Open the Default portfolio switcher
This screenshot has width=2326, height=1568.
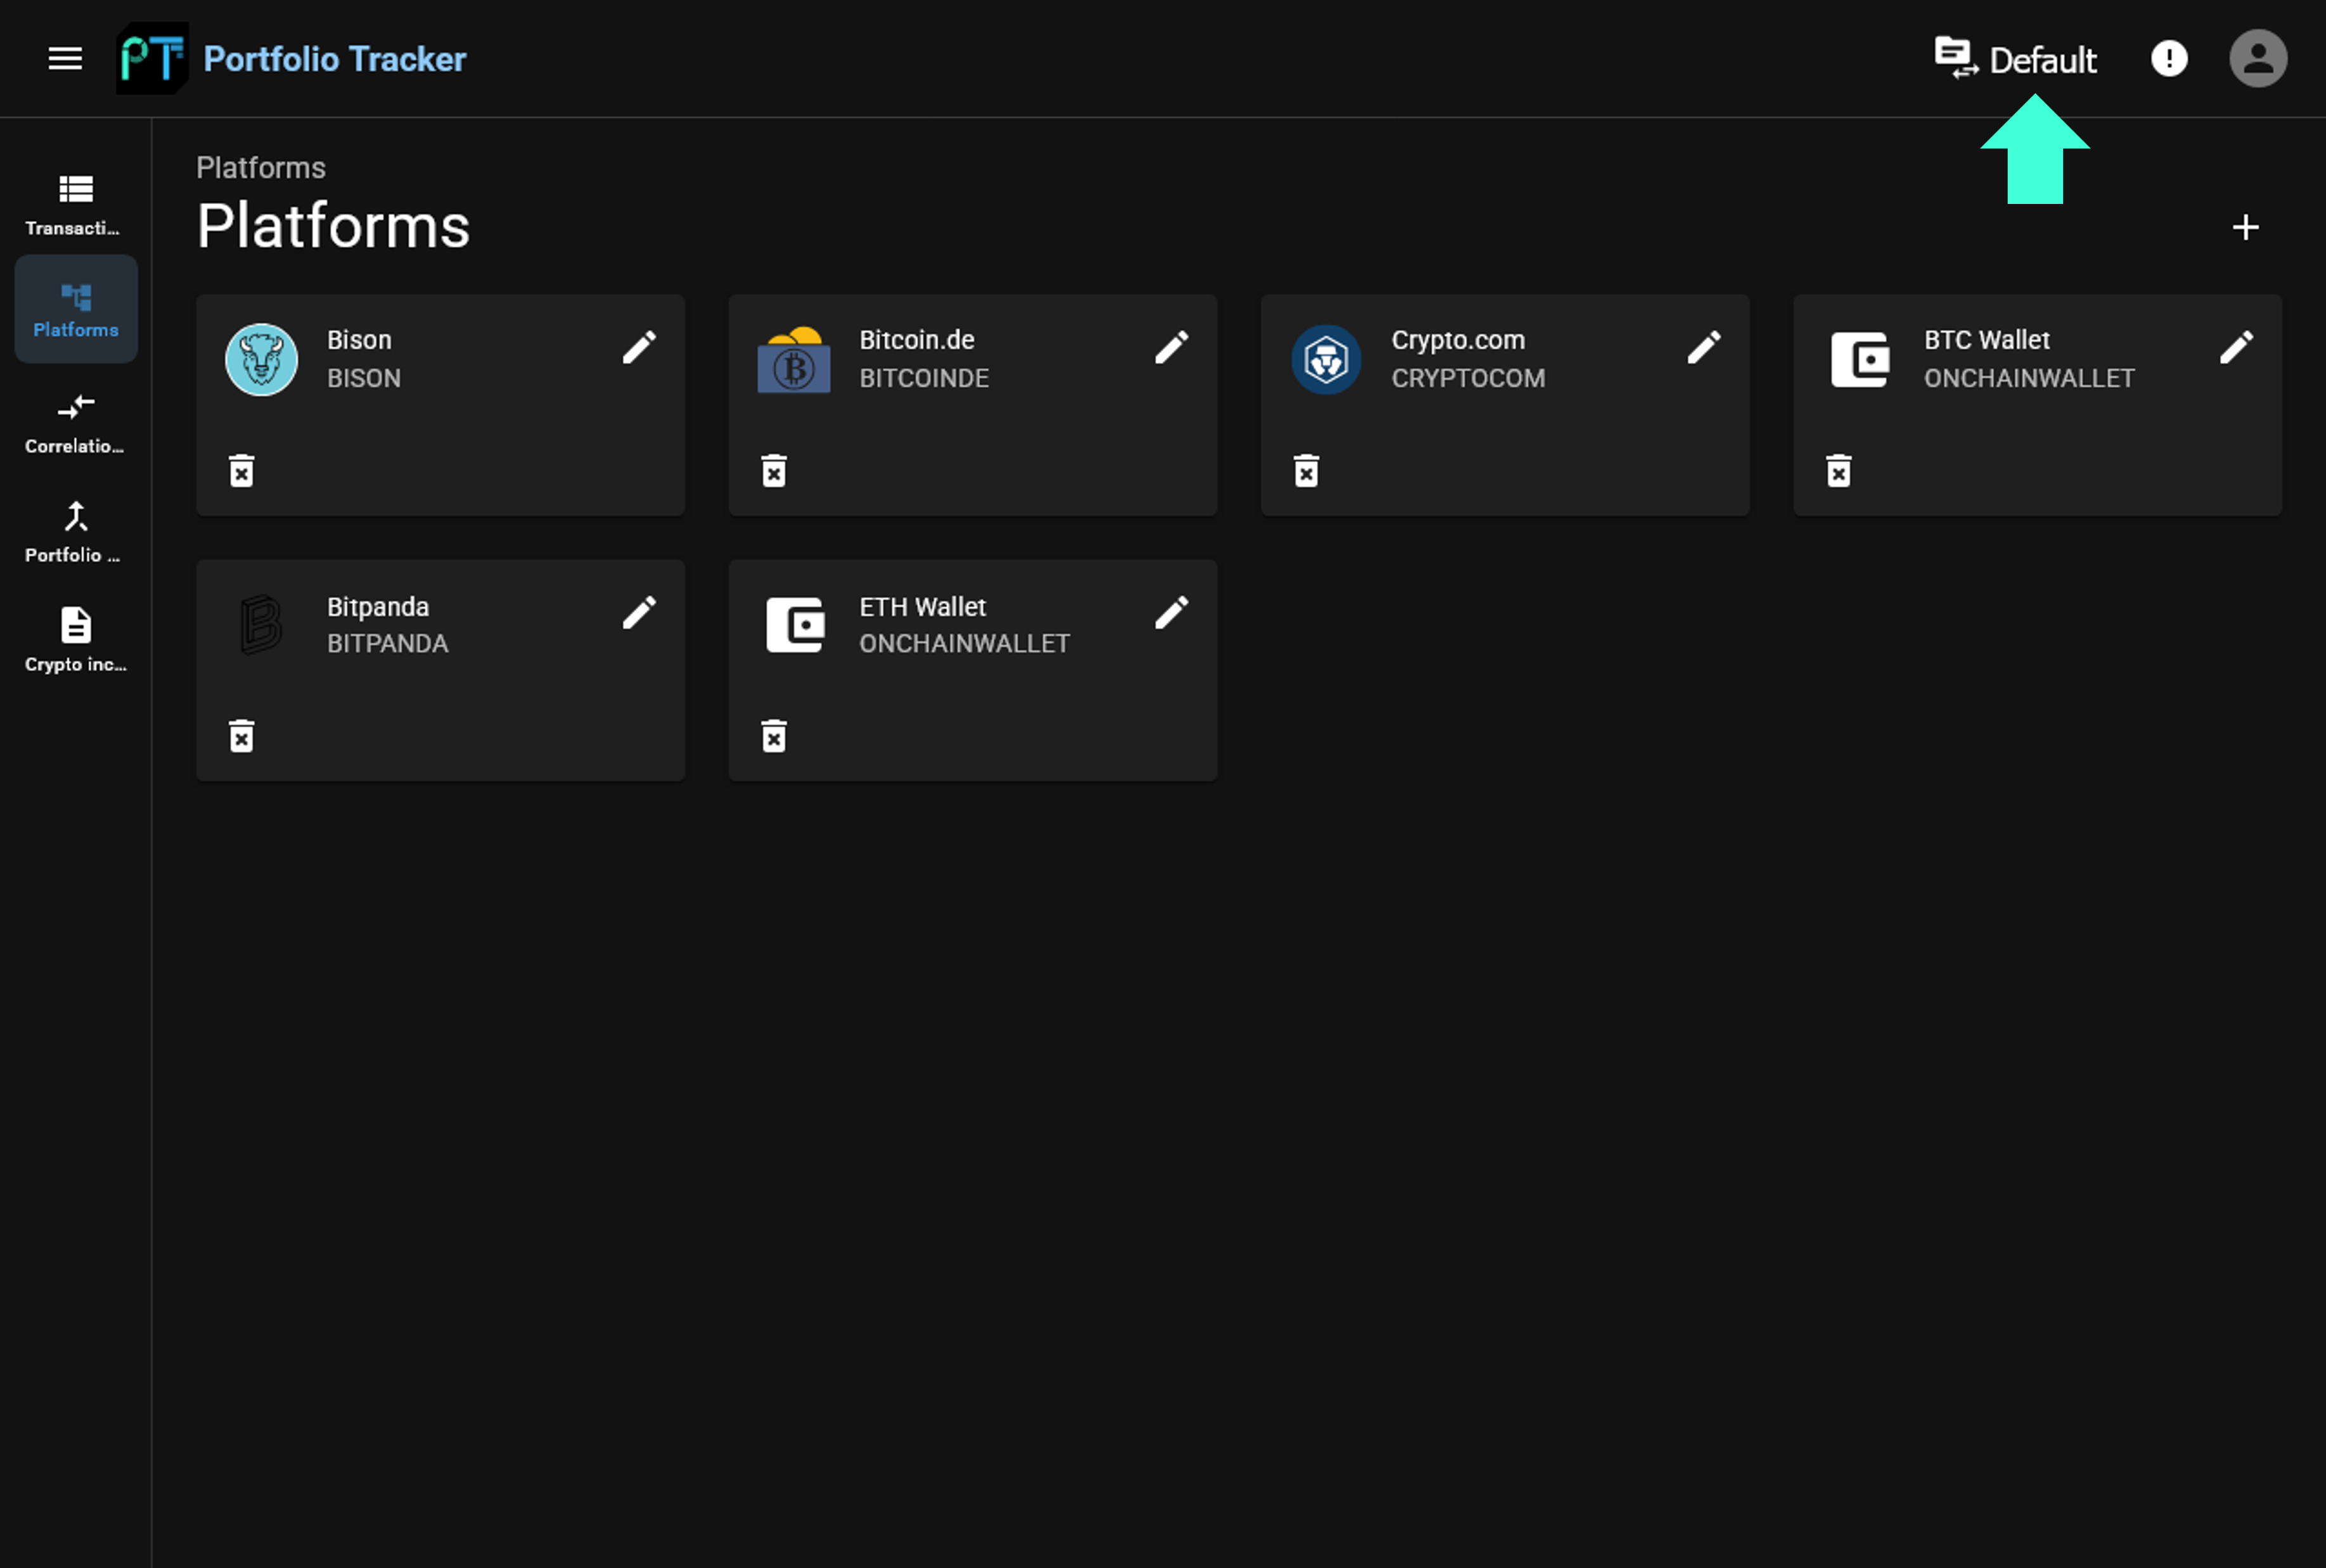click(2015, 59)
